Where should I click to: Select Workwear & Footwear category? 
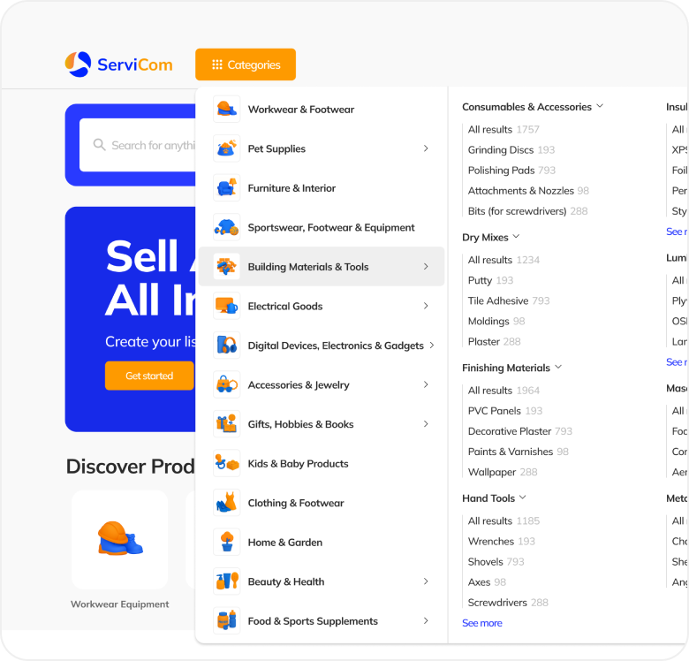(322, 109)
